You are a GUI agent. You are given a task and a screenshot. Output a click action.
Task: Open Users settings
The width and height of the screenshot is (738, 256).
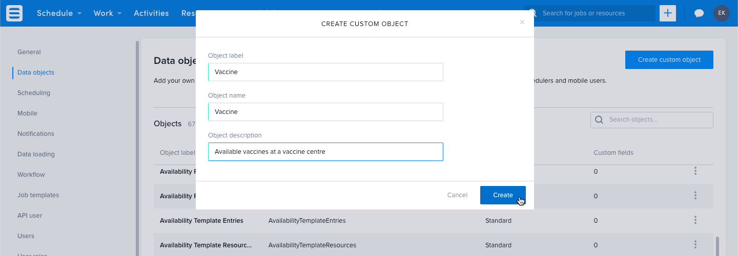[x=26, y=236]
